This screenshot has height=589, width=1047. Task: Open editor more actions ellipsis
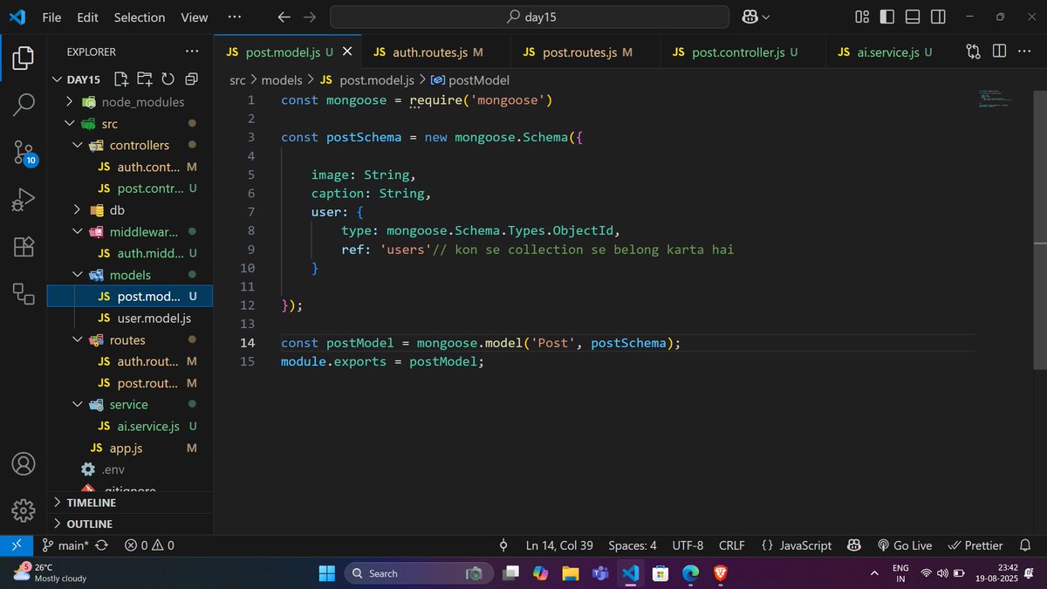[x=1024, y=51]
